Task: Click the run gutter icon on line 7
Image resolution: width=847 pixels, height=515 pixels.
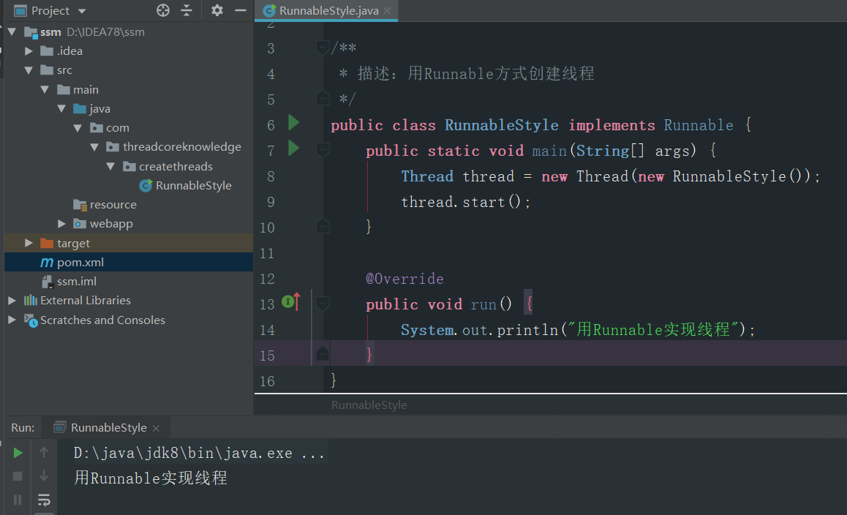Action: coord(293,148)
